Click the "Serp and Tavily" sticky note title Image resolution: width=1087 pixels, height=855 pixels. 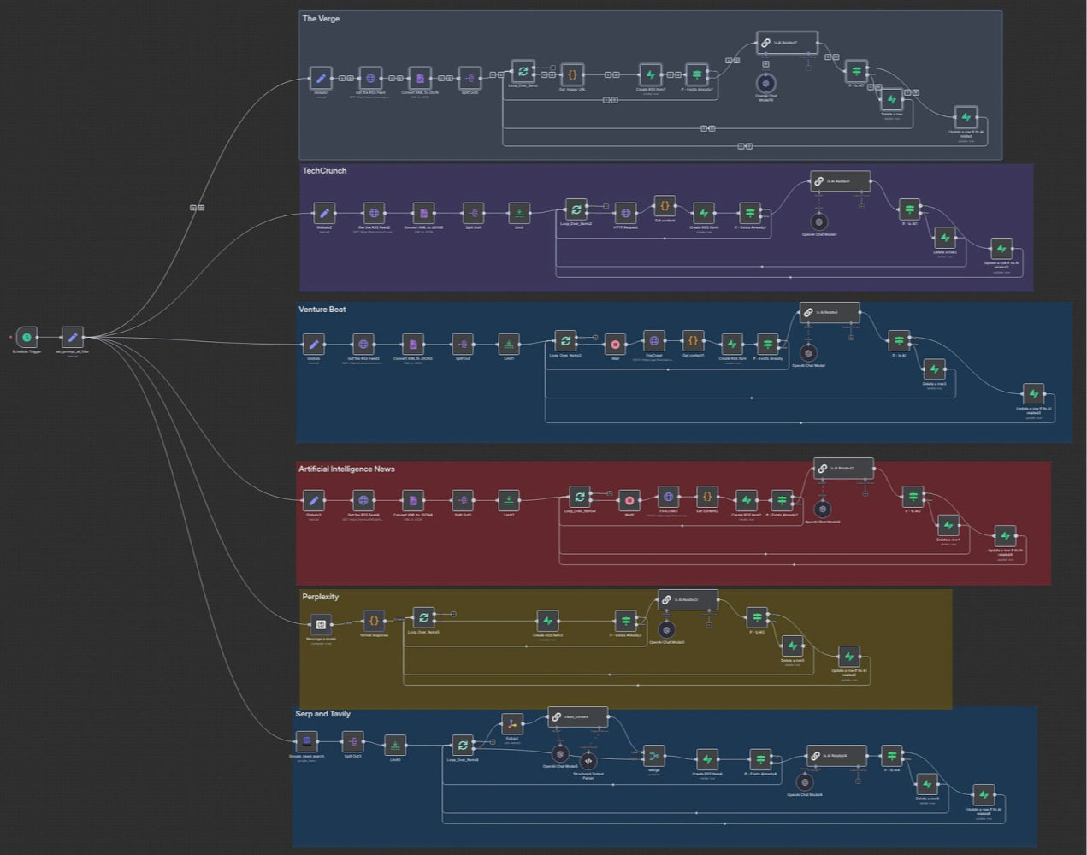(x=322, y=714)
